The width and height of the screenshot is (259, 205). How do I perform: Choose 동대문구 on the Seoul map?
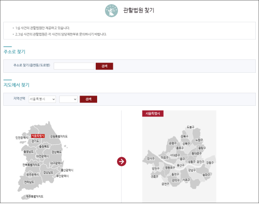click(197, 154)
